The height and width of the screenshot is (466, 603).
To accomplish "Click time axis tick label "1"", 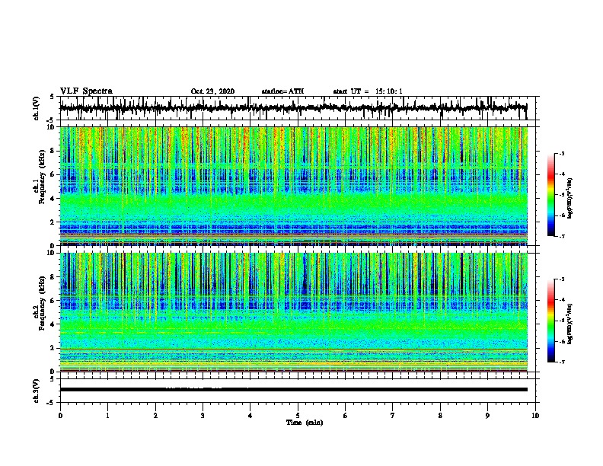I will pos(107,416).
